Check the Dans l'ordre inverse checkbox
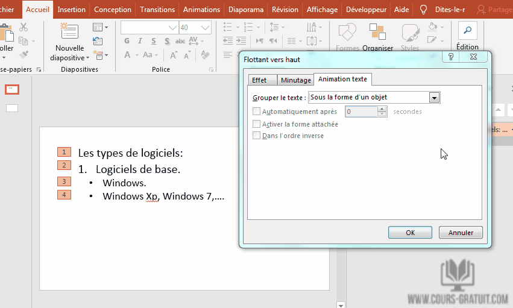 point(257,136)
